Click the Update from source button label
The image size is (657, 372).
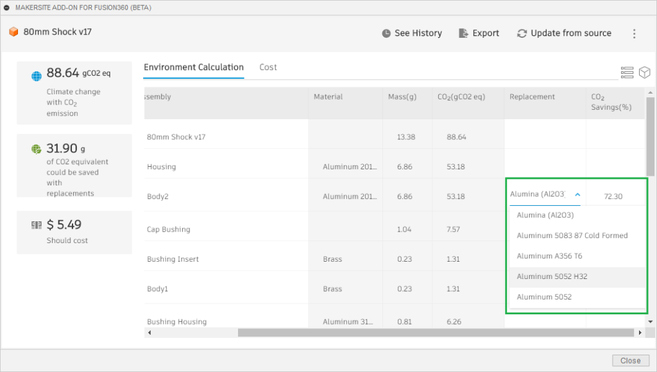(x=571, y=33)
